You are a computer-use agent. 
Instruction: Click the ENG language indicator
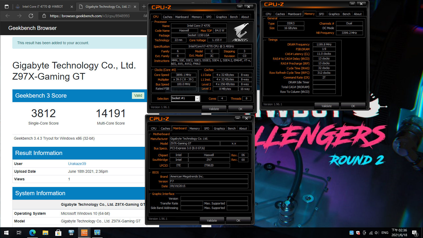(x=385, y=233)
